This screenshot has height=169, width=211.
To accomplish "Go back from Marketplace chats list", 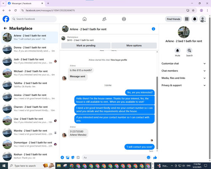I will coord(5,28).
